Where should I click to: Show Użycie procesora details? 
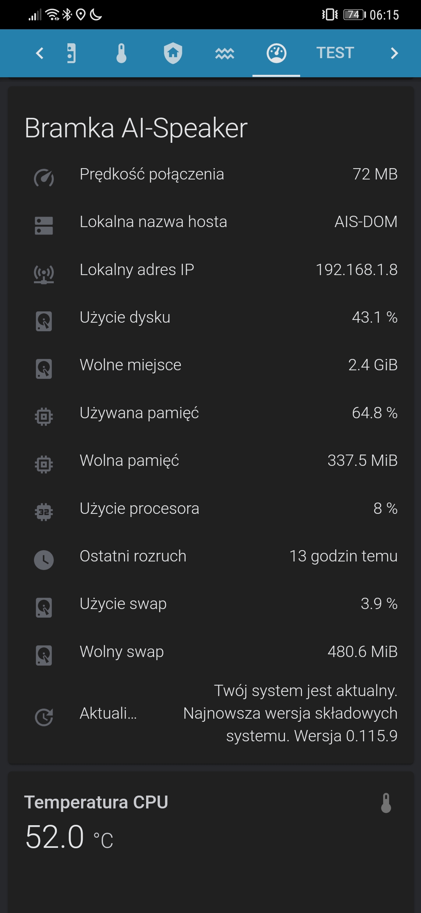pos(210,508)
